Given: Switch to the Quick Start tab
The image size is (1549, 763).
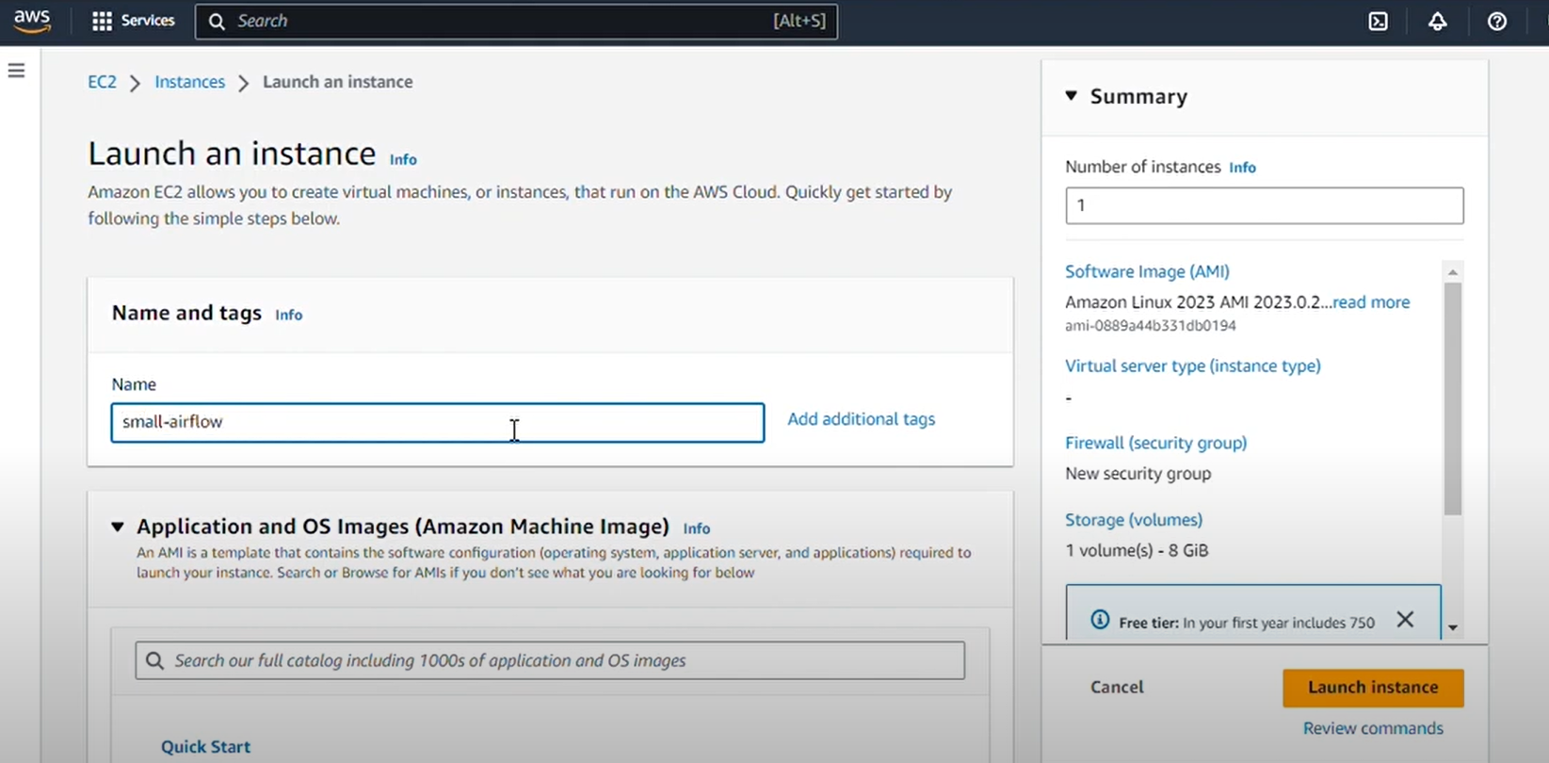Looking at the screenshot, I should [205, 746].
